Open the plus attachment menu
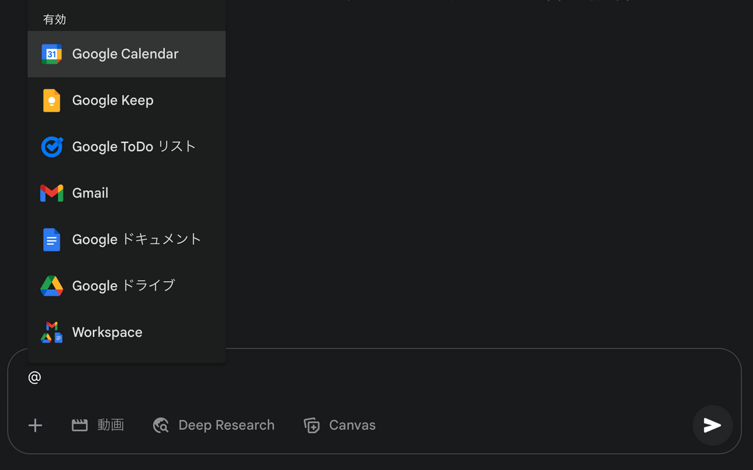The image size is (753, 470). [35, 425]
